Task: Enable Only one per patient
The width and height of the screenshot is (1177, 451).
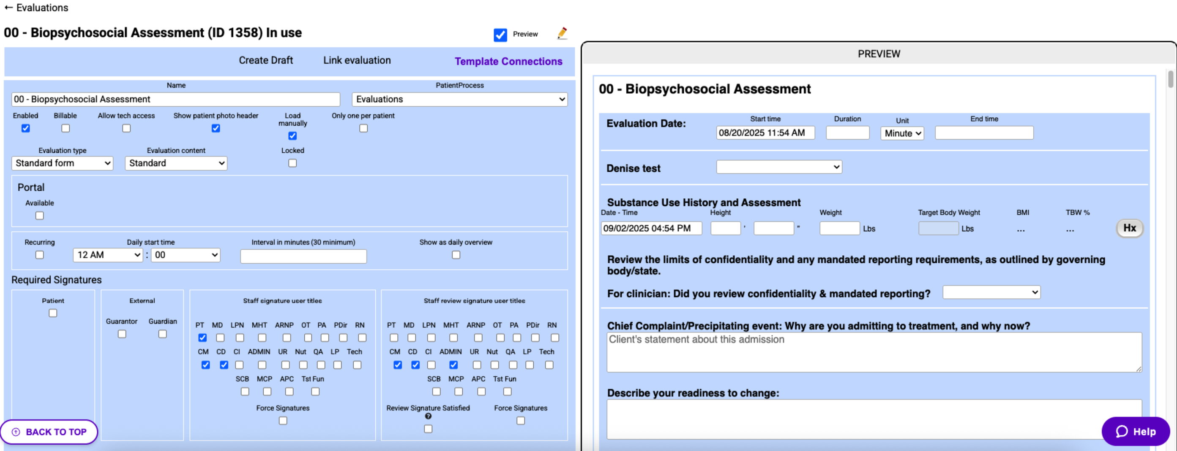Action: pos(363,128)
